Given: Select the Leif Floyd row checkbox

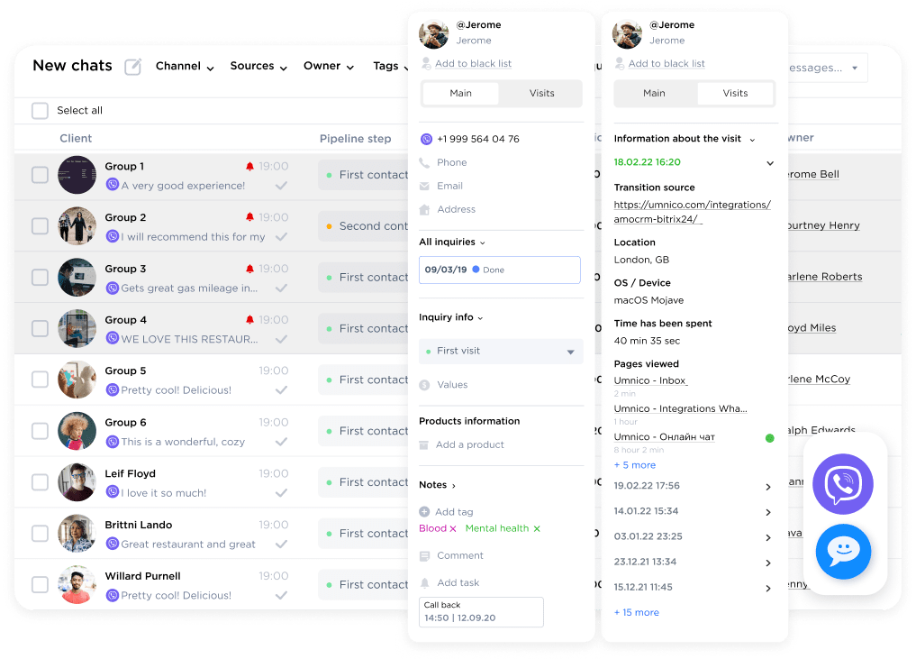Looking at the screenshot, I should click(x=40, y=482).
